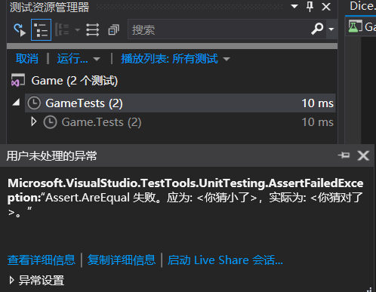Open the 运行... dropdown menu
The height and width of the screenshot is (292, 376).
pos(79,59)
